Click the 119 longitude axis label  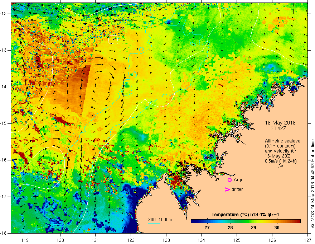click(x=25, y=240)
